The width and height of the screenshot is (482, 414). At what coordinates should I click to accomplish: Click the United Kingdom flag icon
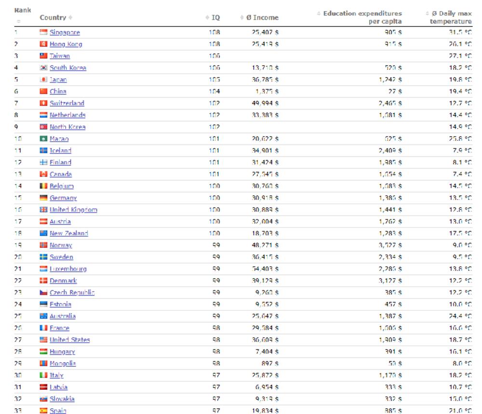click(44, 210)
